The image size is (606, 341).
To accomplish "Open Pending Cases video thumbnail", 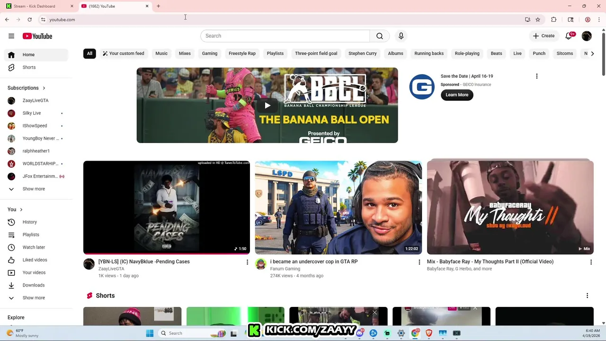I will pyautogui.click(x=167, y=207).
